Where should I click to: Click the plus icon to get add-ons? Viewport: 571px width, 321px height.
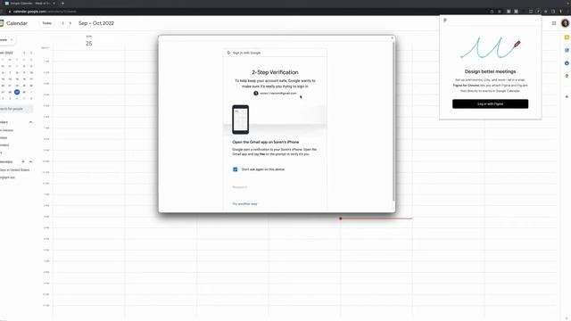567,97
